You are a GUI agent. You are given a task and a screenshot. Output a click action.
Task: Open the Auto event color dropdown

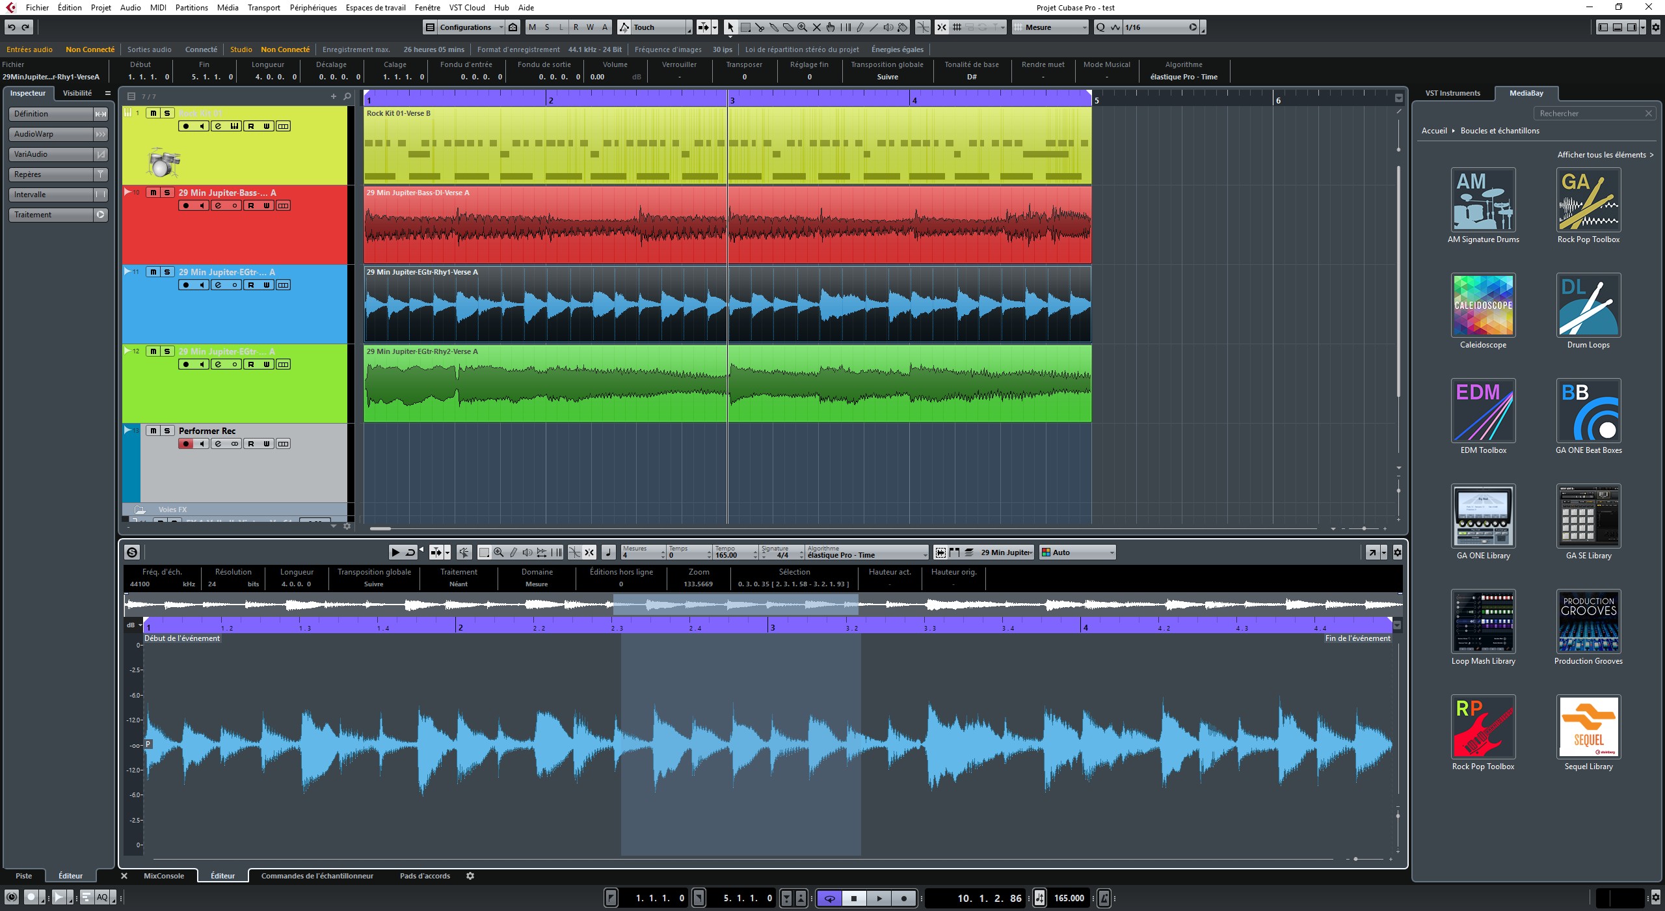(1077, 552)
